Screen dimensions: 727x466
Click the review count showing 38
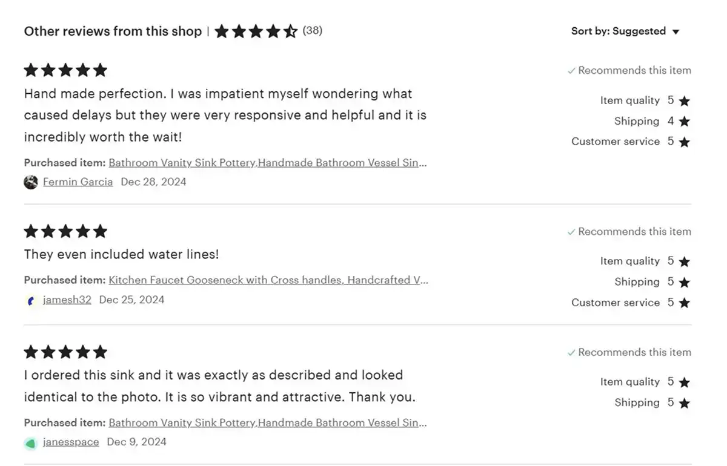coord(313,31)
